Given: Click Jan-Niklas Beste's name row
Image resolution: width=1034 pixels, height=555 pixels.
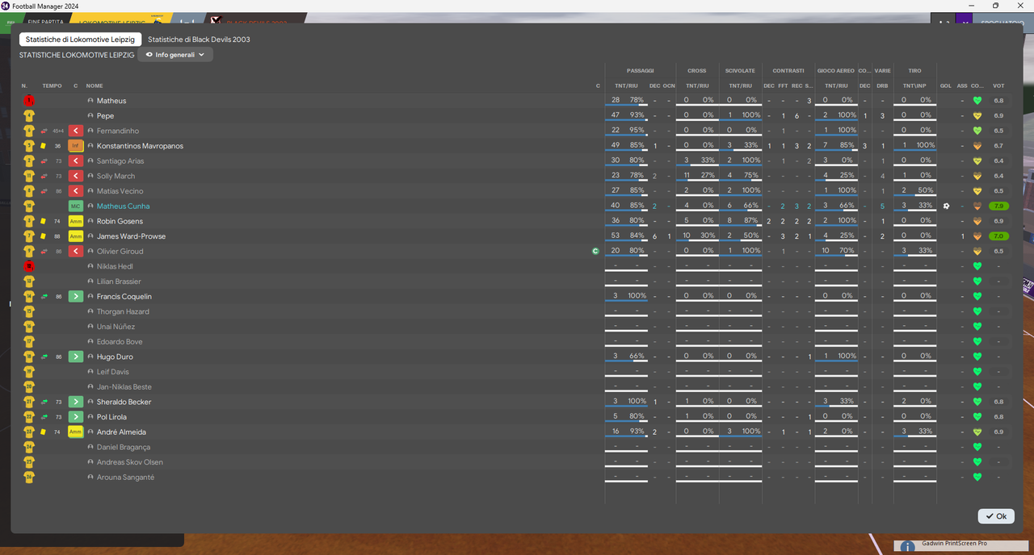Looking at the screenshot, I should [124, 386].
